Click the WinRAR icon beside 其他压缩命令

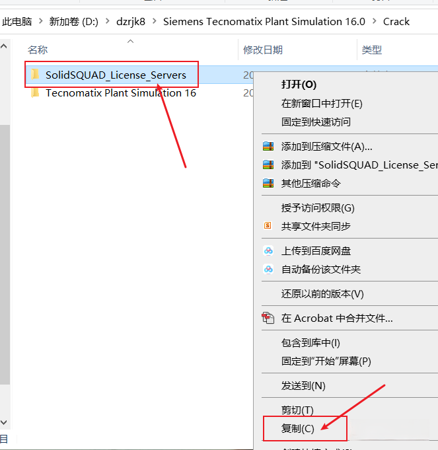click(x=268, y=183)
